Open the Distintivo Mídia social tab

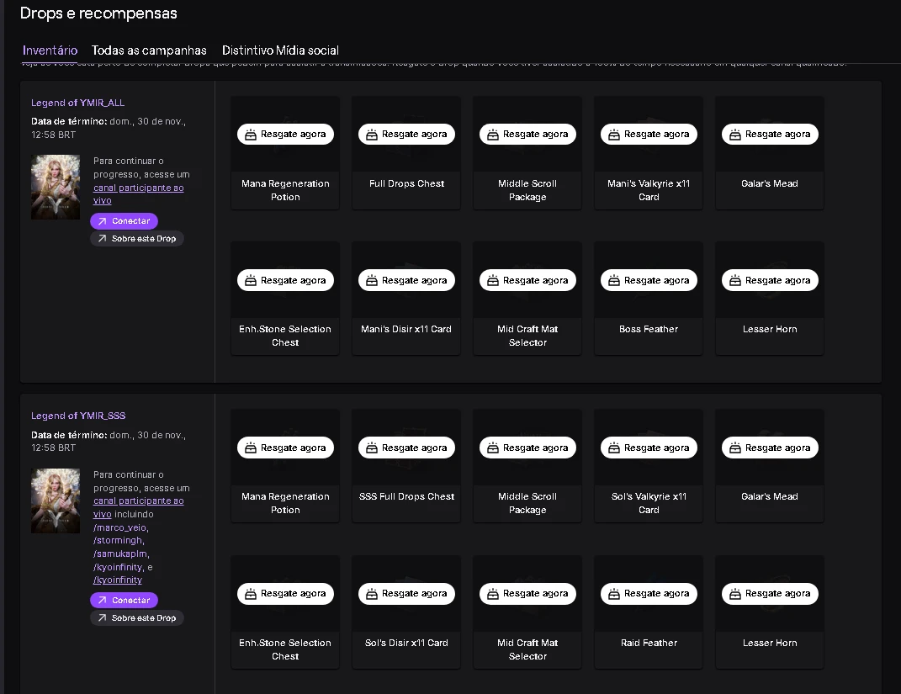point(280,50)
